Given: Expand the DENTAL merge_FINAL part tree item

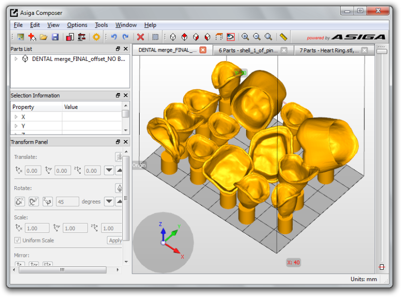Looking at the screenshot, I should (16, 59).
